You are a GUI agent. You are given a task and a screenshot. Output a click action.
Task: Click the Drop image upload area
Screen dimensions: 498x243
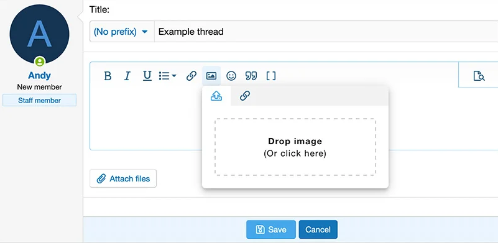point(295,147)
